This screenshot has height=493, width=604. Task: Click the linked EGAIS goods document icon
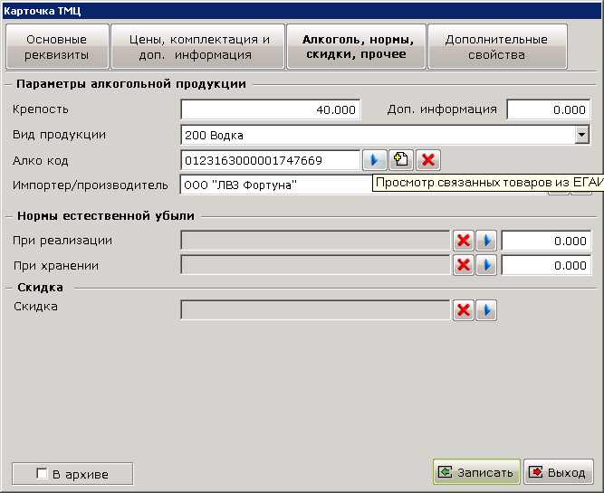click(401, 160)
